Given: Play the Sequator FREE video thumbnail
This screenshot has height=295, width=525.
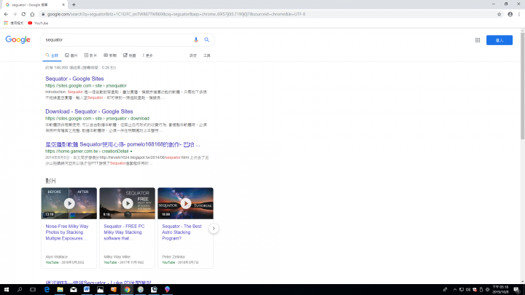Looking at the screenshot, I should click(x=127, y=203).
